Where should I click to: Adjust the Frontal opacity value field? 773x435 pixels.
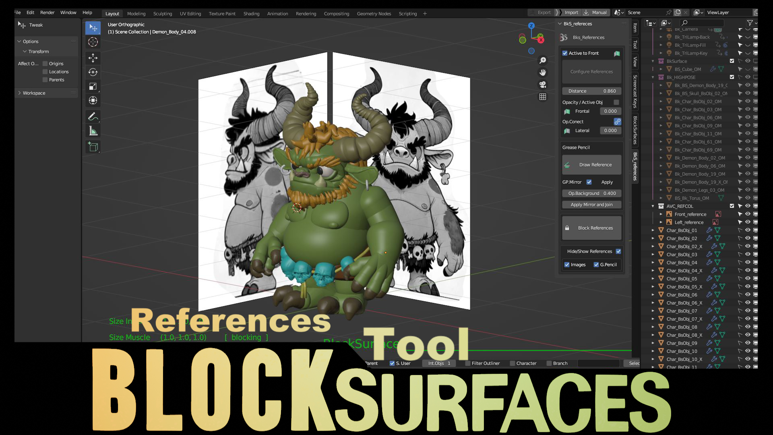pyautogui.click(x=610, y=111)
